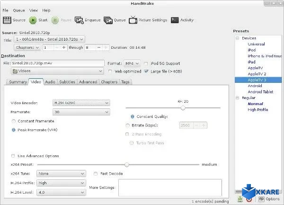Select the iPad preset
The width and height of the screenshot is (284, 205).
[x=251, y=62]
